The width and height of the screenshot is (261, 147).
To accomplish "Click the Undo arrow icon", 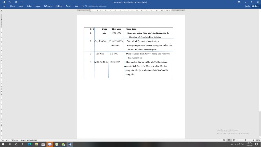I will [9, 2].
